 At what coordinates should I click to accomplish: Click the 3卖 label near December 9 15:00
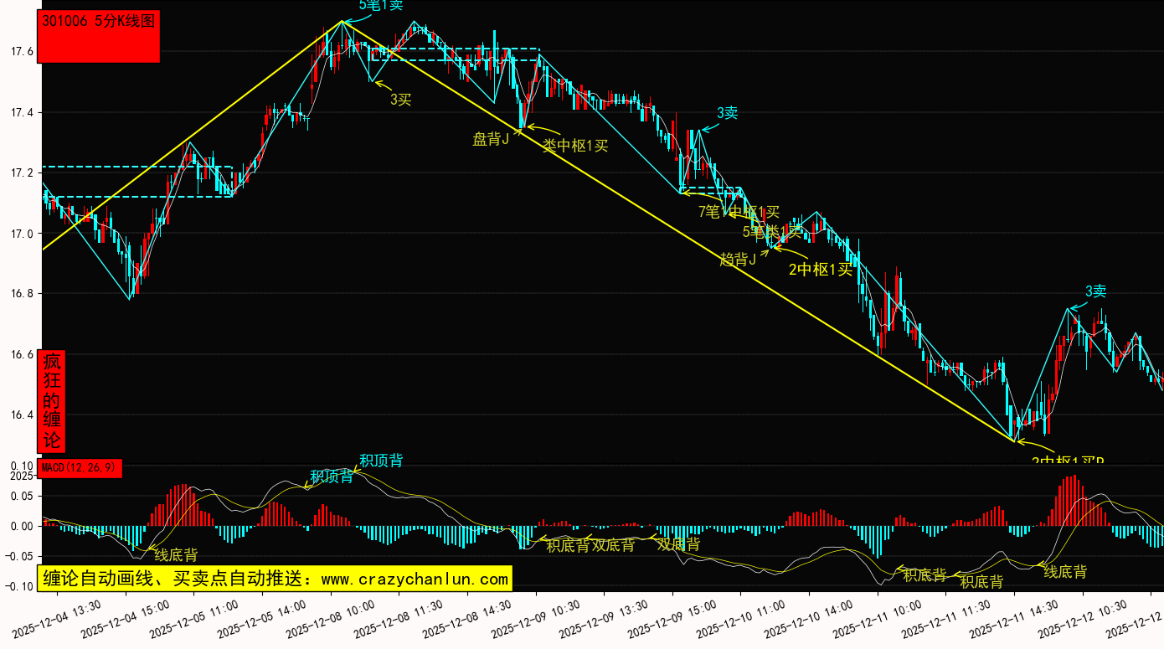727,113
